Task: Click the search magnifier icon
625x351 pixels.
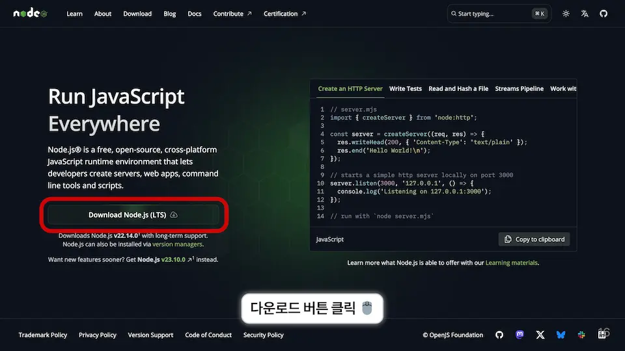Action: coord(454,14)
